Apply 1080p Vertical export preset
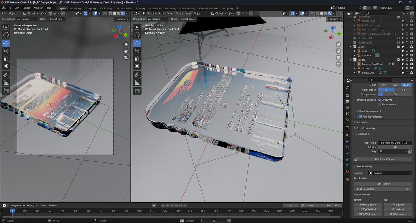The image size is (416, 223). [368, 209]
